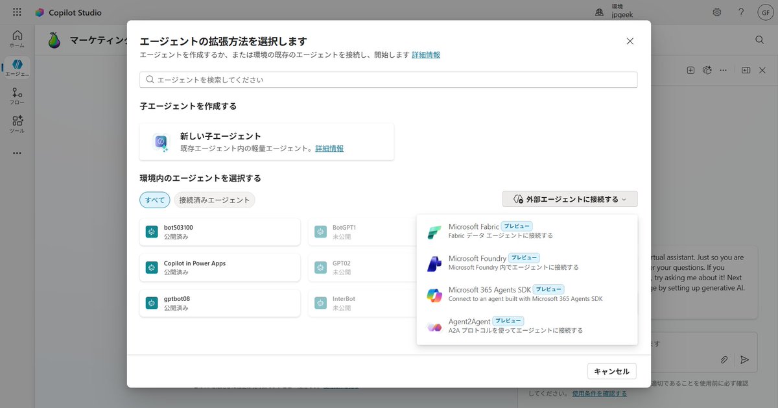The height and width of the screenshot is (408, 778).
Task: Open the 使用条件を確認する link
Action: (600, 393)
